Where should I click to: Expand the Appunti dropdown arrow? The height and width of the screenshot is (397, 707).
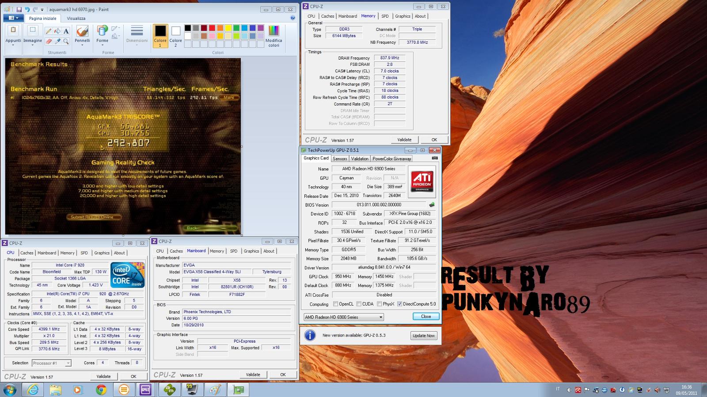13,45
